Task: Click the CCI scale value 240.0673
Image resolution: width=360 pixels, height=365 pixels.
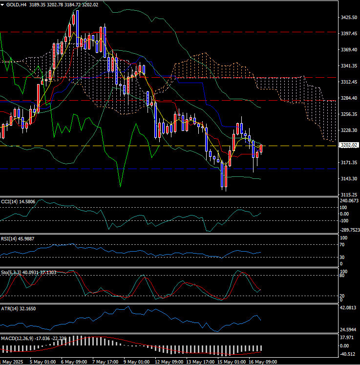Action: pyautogui.click(x=349, y=201)
